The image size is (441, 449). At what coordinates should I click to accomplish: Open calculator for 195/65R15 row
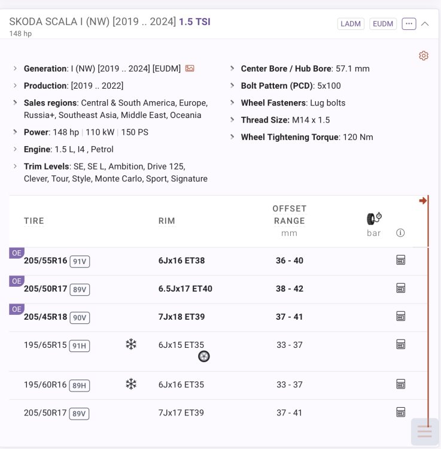(x=401, y=344)
